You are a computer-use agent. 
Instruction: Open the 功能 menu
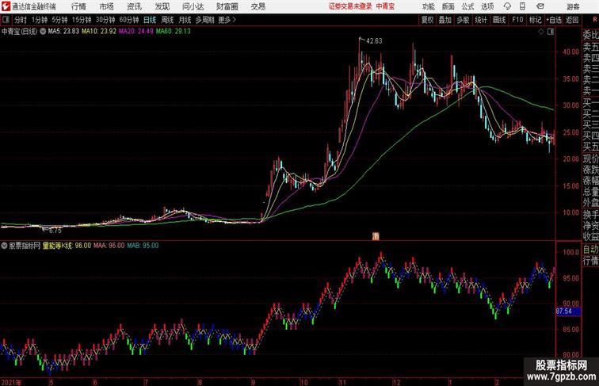pos(429,6)
